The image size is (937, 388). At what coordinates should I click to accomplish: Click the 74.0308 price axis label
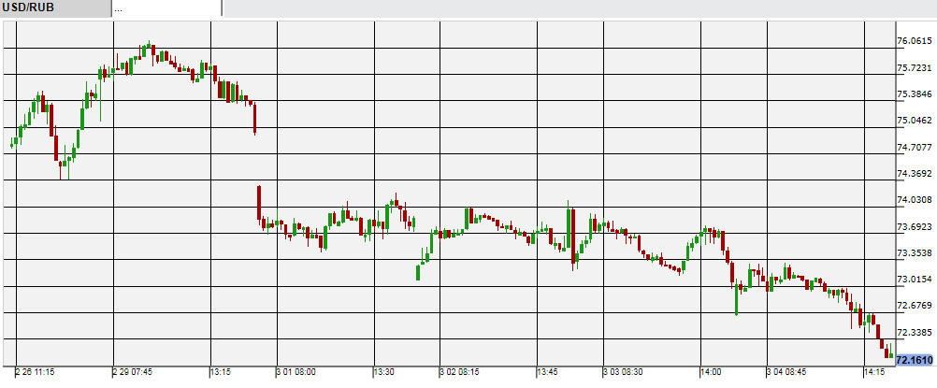(914, 200)
